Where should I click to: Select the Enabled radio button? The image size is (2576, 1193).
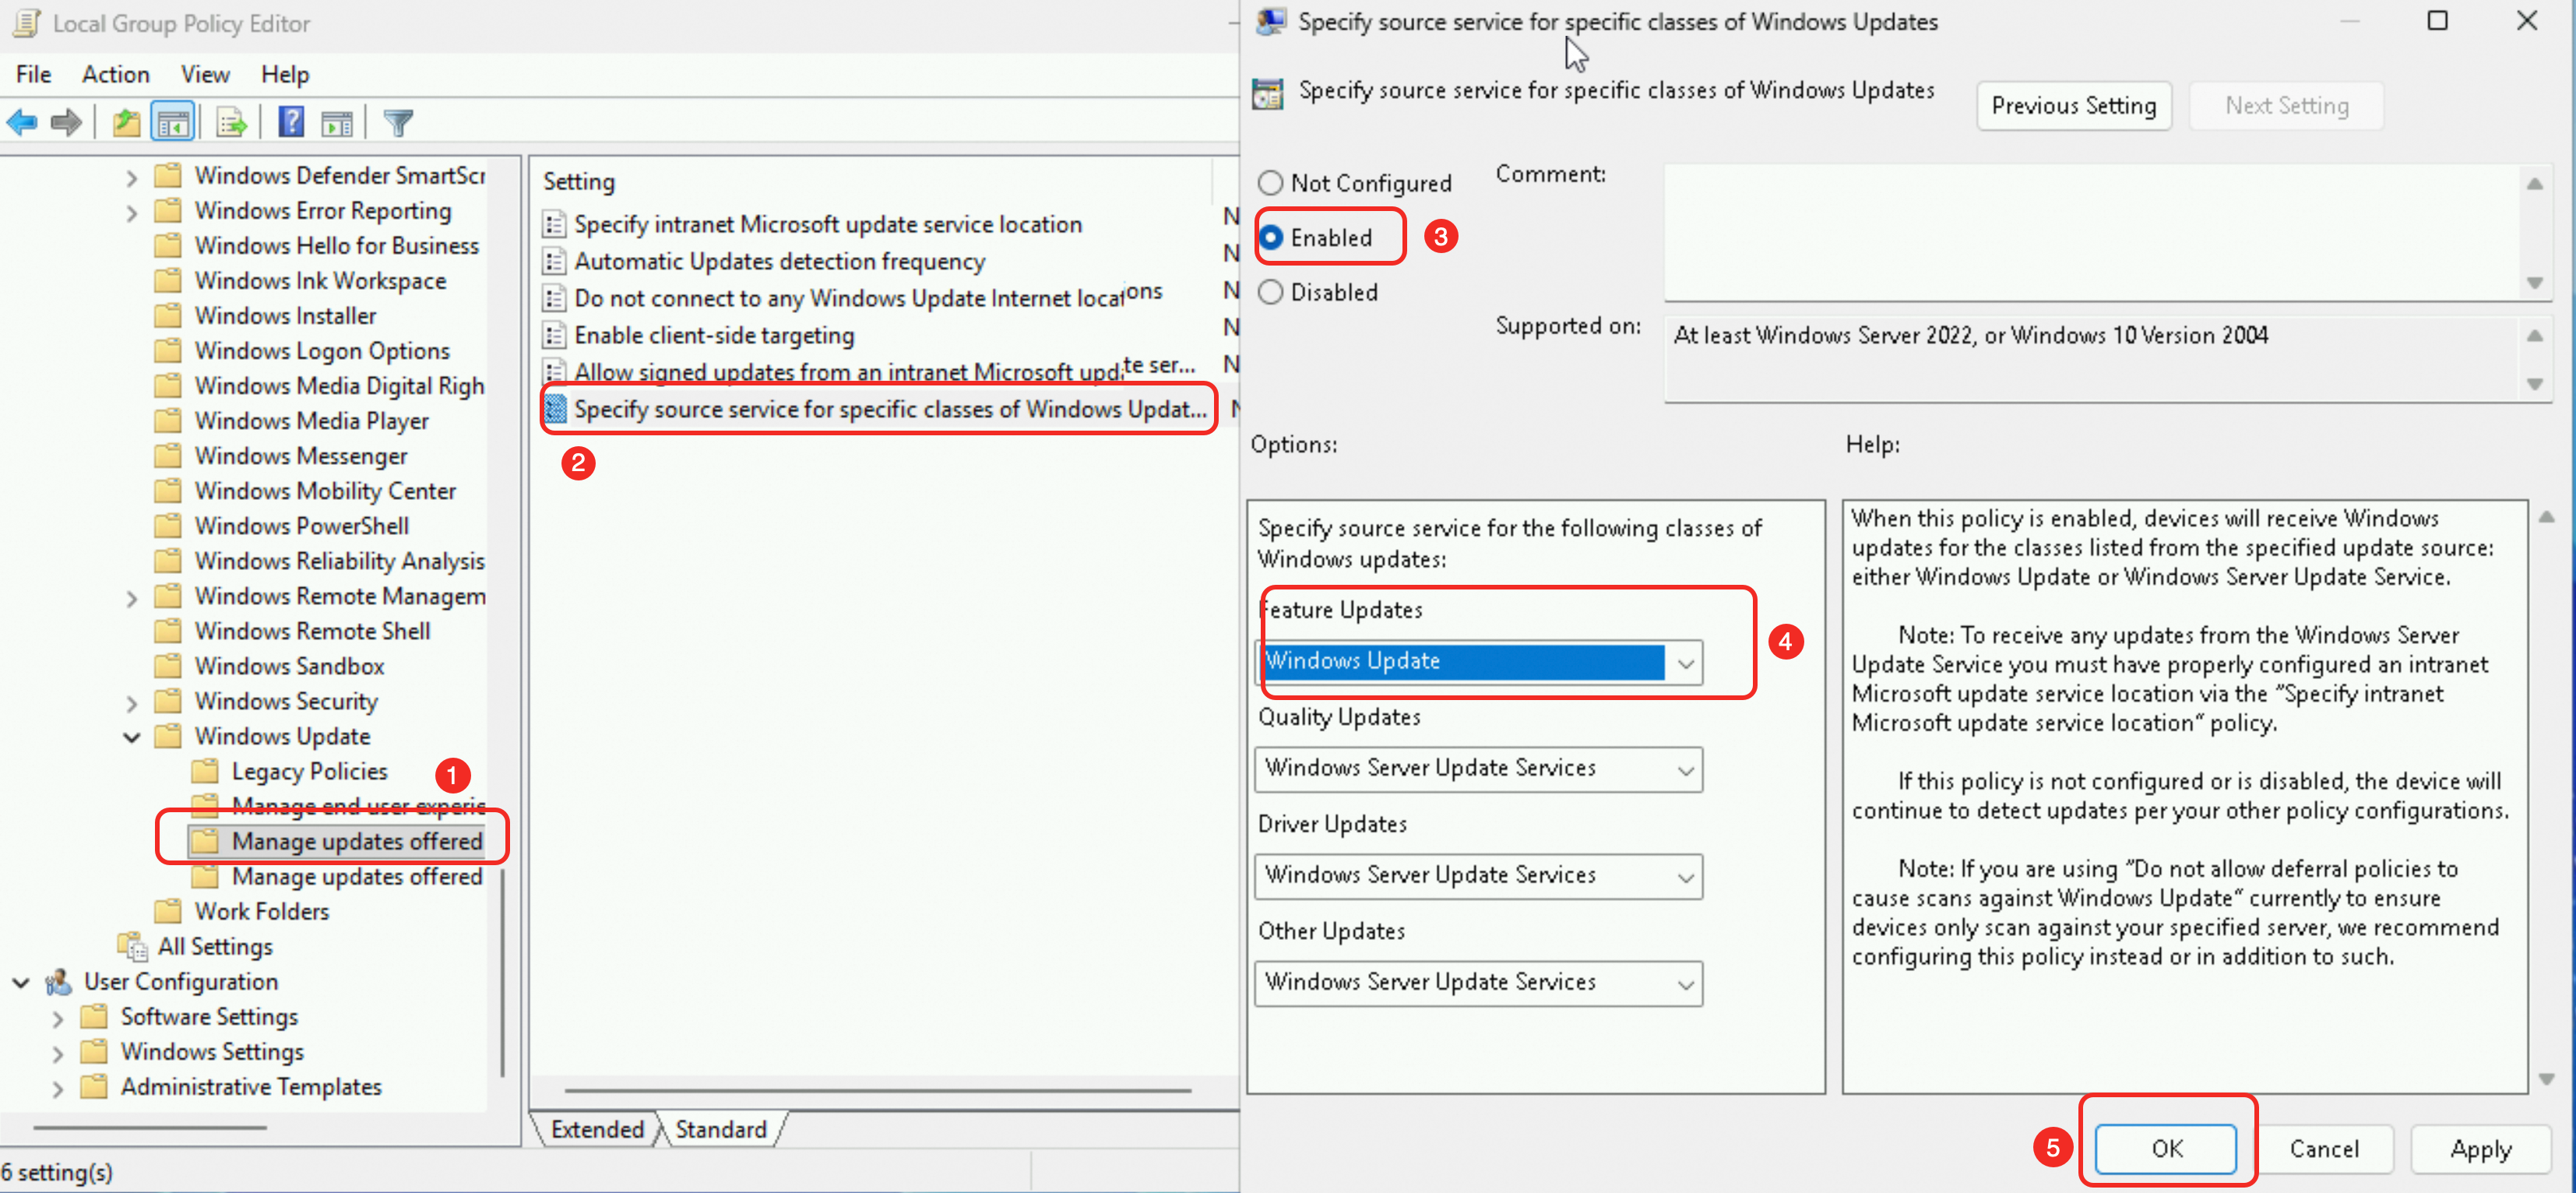tap(1270, 238)
